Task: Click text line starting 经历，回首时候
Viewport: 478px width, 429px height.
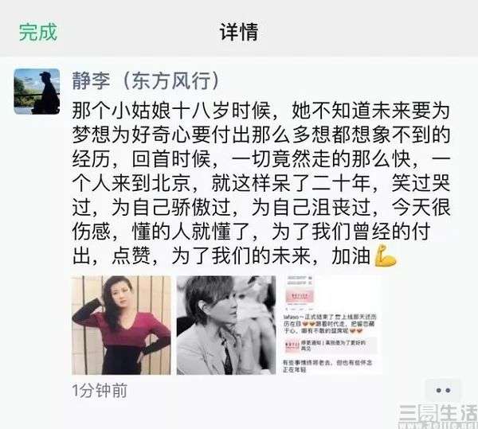Action: [261, 159]
